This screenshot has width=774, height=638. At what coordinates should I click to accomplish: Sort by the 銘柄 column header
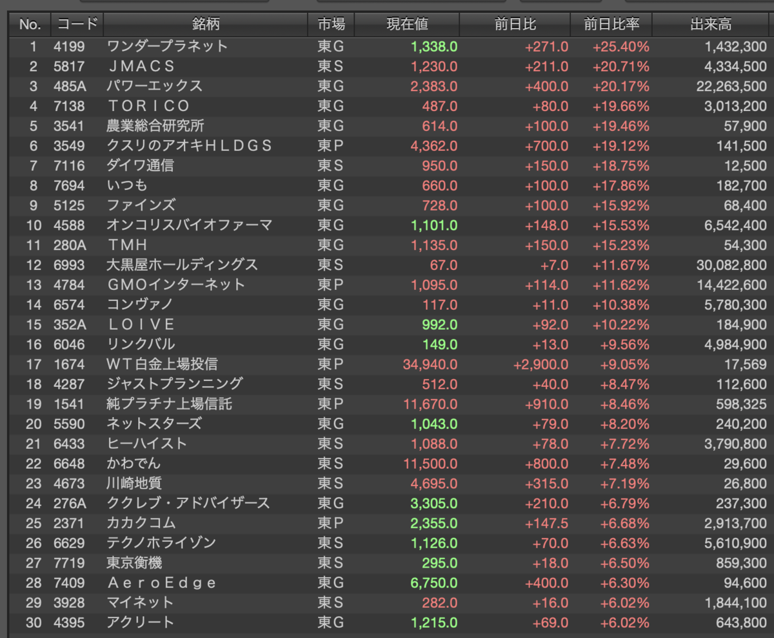[206, 25]
